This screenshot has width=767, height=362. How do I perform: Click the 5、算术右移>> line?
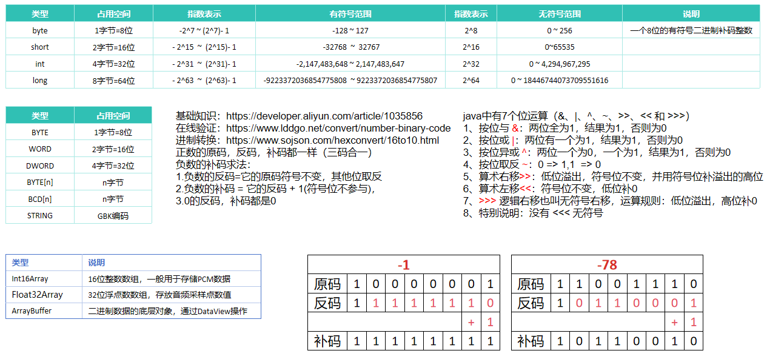(x=612, y=176)
